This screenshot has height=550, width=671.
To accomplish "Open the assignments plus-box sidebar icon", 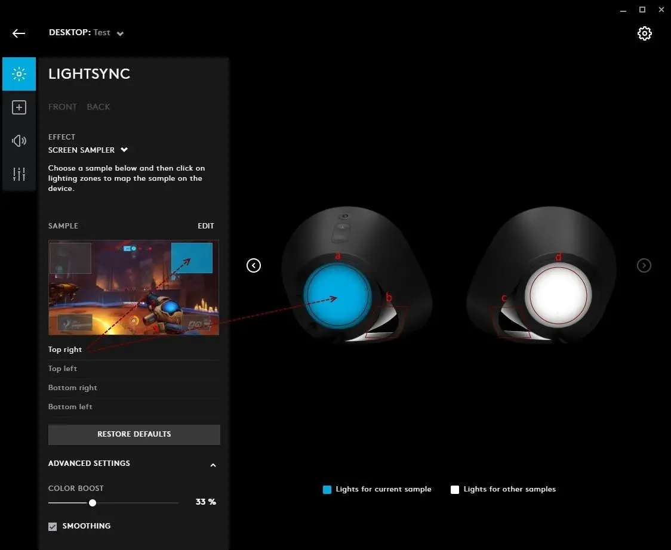I will (x=19, y=107).
